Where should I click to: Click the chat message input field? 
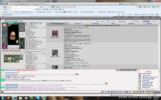coord(52,92)
